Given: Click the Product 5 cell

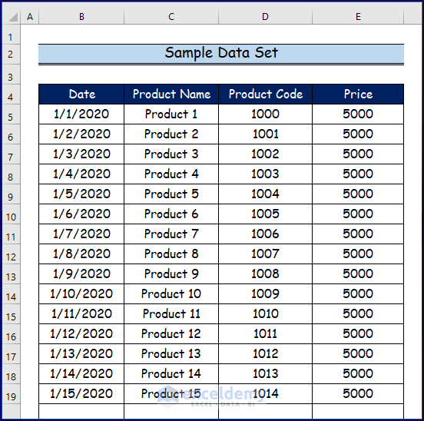Looking at the screenshot, I should 171,194.
